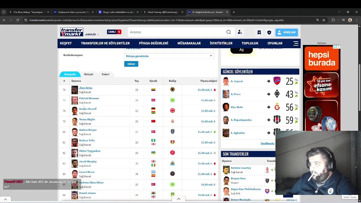Viewport: 361px width, 203px height.
Task: Open Lionel Messi player link
Action: 87,172
